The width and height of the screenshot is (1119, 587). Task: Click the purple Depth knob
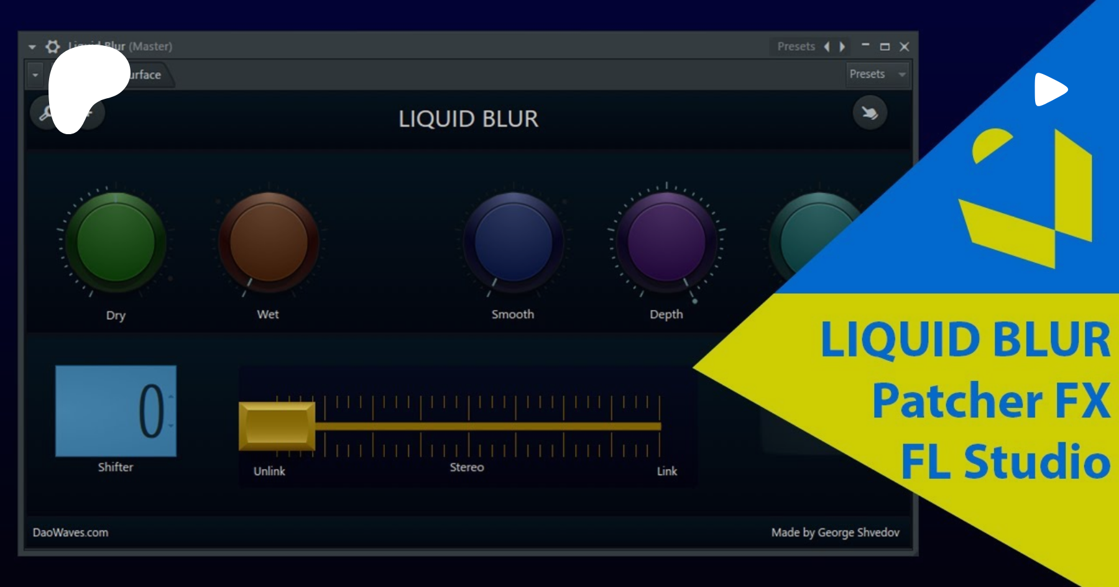click(x=666, y=242)
